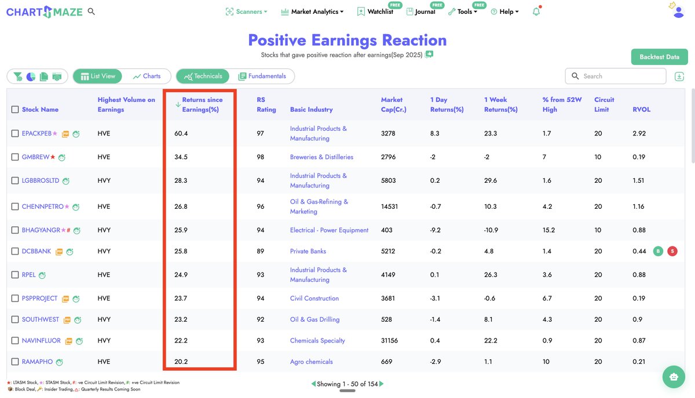The height and width of the screenshot is (398, 695).
Task: Click the search magnifier beside the ChartMaze logo
Action: pyautogui.click(x=91, y=12)
